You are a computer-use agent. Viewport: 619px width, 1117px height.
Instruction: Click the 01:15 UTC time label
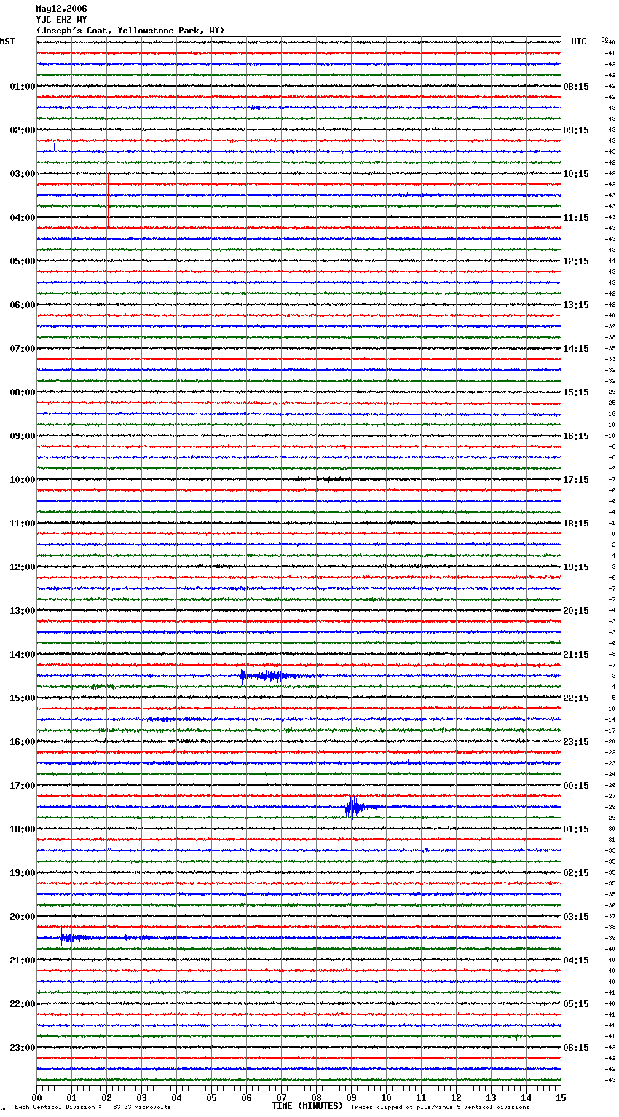(576, 829)
